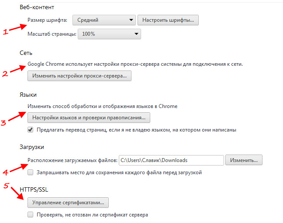Viewport: 283px width, 223px height.
Task: Click the Веб-контент section heading
Action: [40, 8]
